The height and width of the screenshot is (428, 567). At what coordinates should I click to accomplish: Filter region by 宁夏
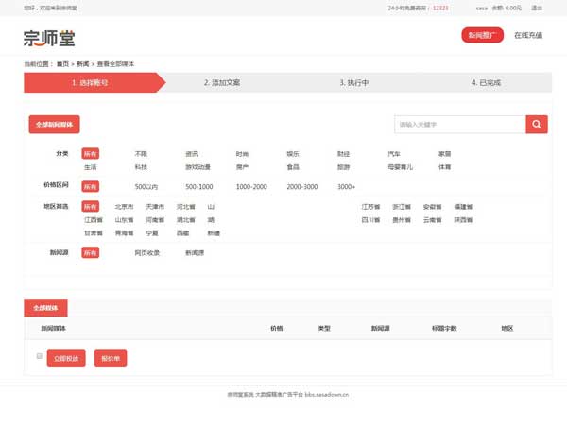pos(152,233)
